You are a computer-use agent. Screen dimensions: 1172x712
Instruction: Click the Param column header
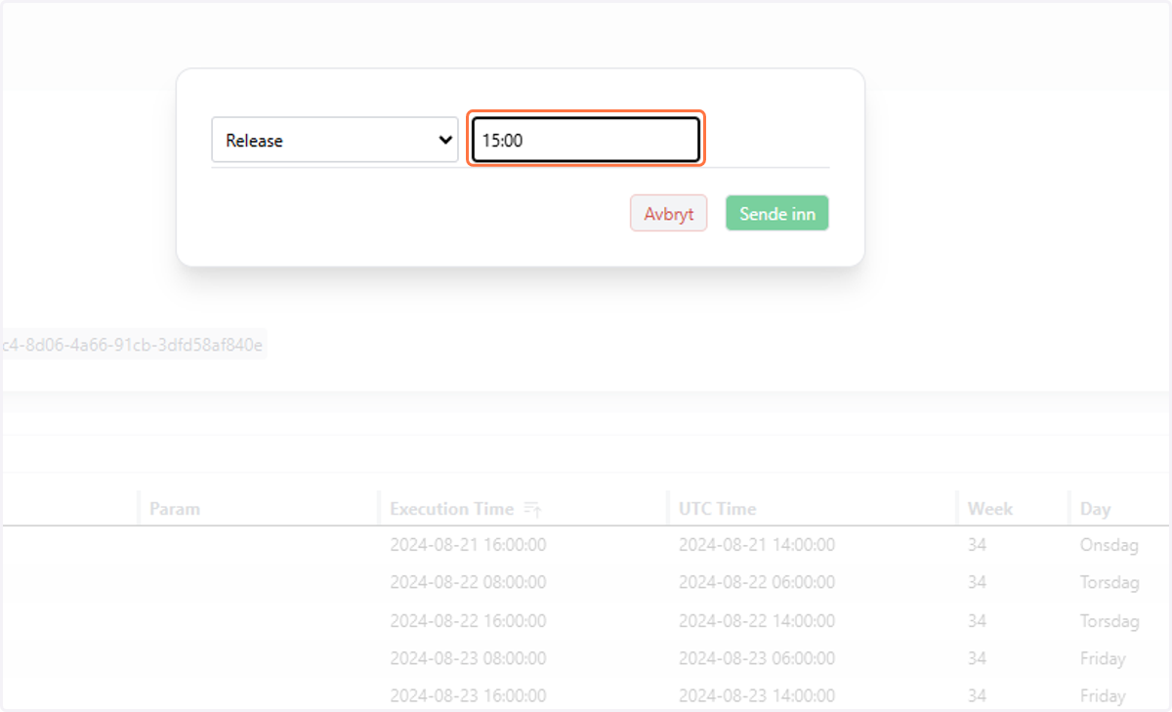[x=175, y=509]
